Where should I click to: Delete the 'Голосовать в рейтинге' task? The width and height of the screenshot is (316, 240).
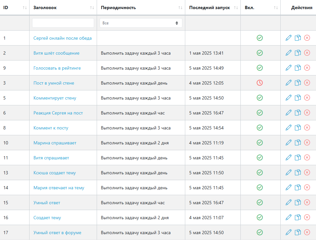[307, 68]
